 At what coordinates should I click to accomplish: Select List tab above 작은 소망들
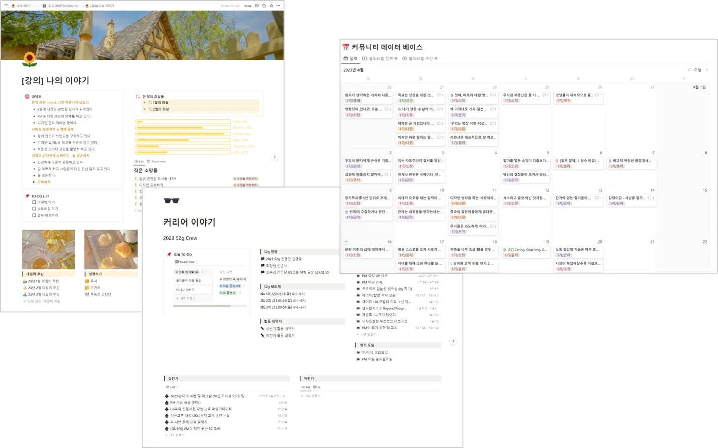tap(139, 161)
